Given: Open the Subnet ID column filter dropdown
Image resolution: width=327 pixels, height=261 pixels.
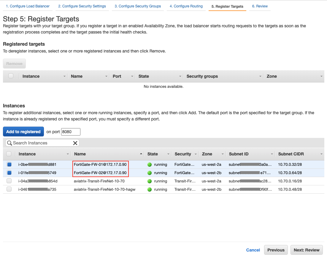Looking at the screenshot, I should 272,154.
